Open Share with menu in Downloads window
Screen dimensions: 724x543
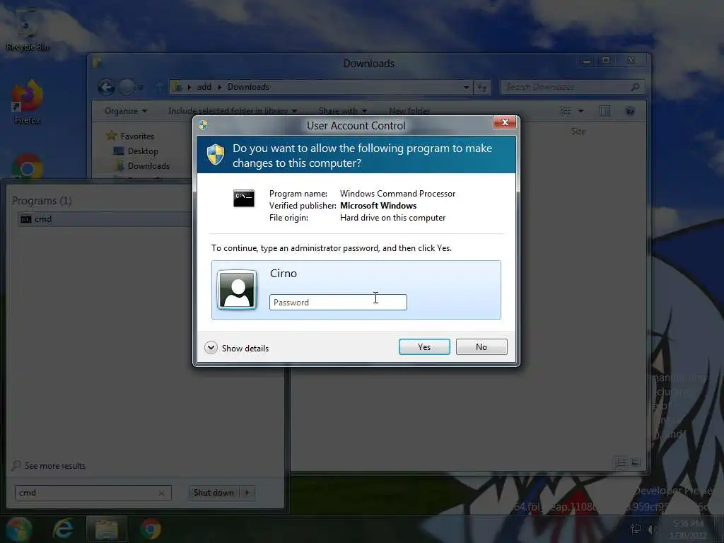coord(343,111)
